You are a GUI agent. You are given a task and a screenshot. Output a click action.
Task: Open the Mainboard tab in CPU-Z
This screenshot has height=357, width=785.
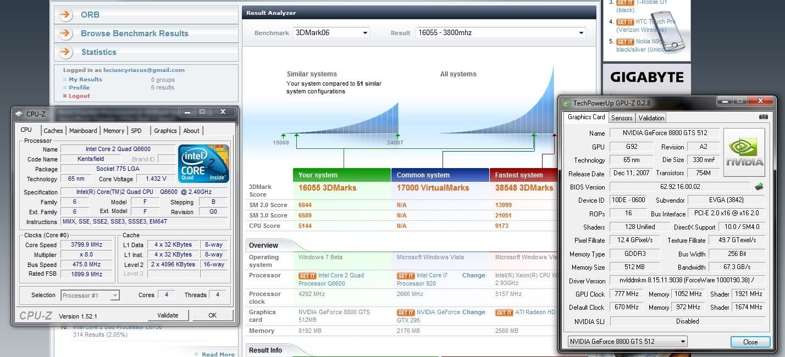pyautogui.click(x=84, y=131)
